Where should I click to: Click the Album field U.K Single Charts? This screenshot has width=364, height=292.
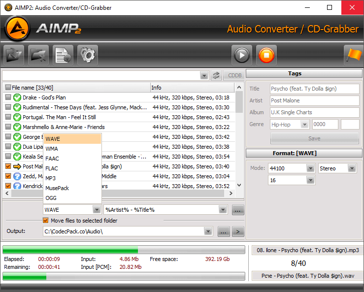pyautogui.click(x=315, y=112)
